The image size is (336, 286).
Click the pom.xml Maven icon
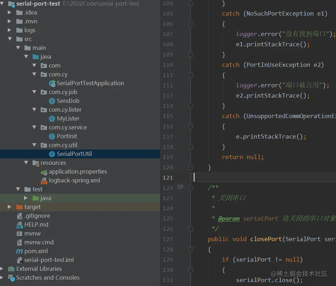tap(19, 251)
